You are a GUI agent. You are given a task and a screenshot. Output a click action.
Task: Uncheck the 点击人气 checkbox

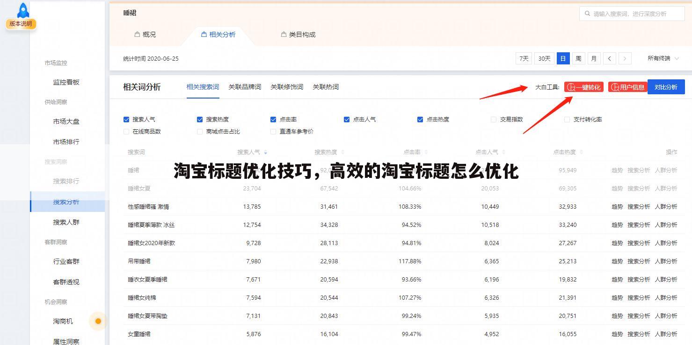coord(347,120)
